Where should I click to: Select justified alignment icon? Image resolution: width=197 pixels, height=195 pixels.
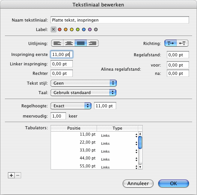pos(81,43)
